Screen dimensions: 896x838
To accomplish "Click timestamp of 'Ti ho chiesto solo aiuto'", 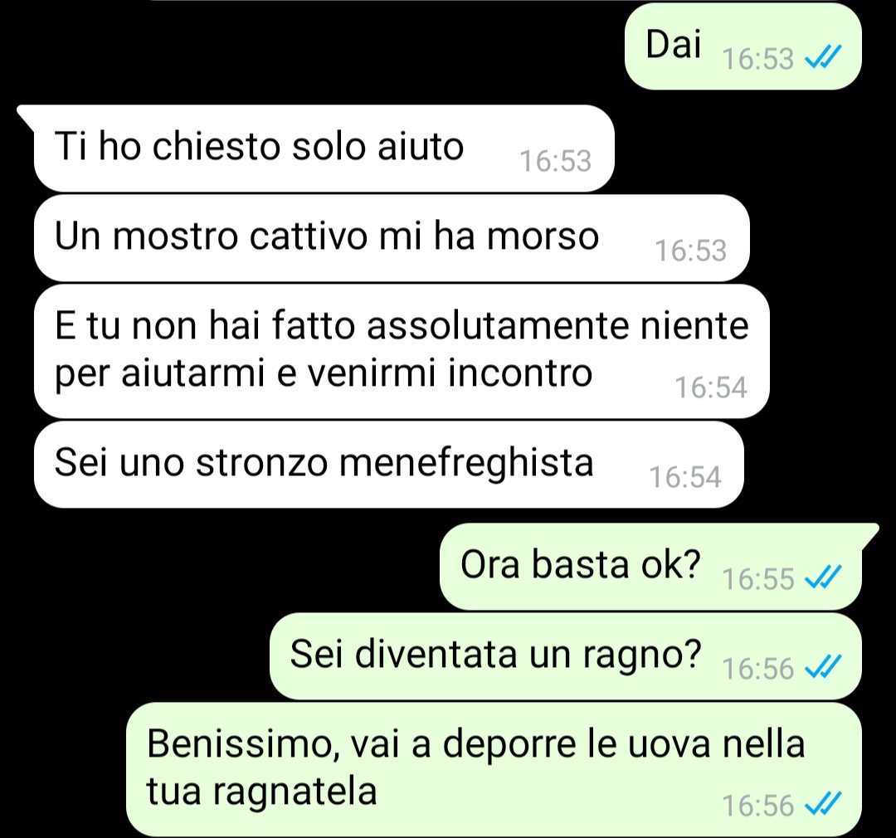I will point(555,161).
